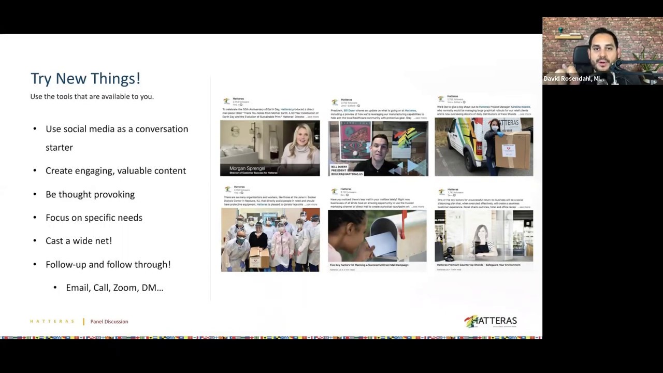Open the Bill Duerr president video post
The height and width of the screenshot is (373, 663).
coord(378,149)
